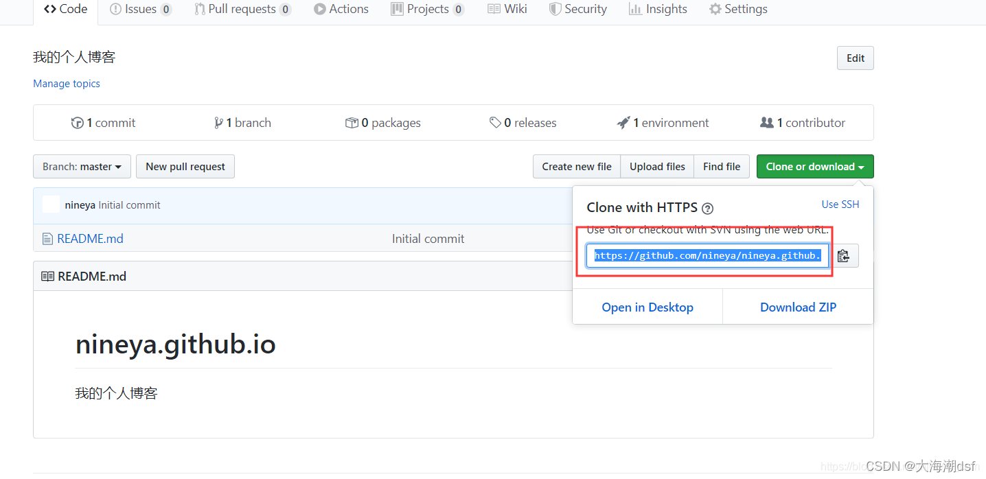Click the Issues count badge 0
Viewport: 986px width, 479px height.
[x=165, y=10]
